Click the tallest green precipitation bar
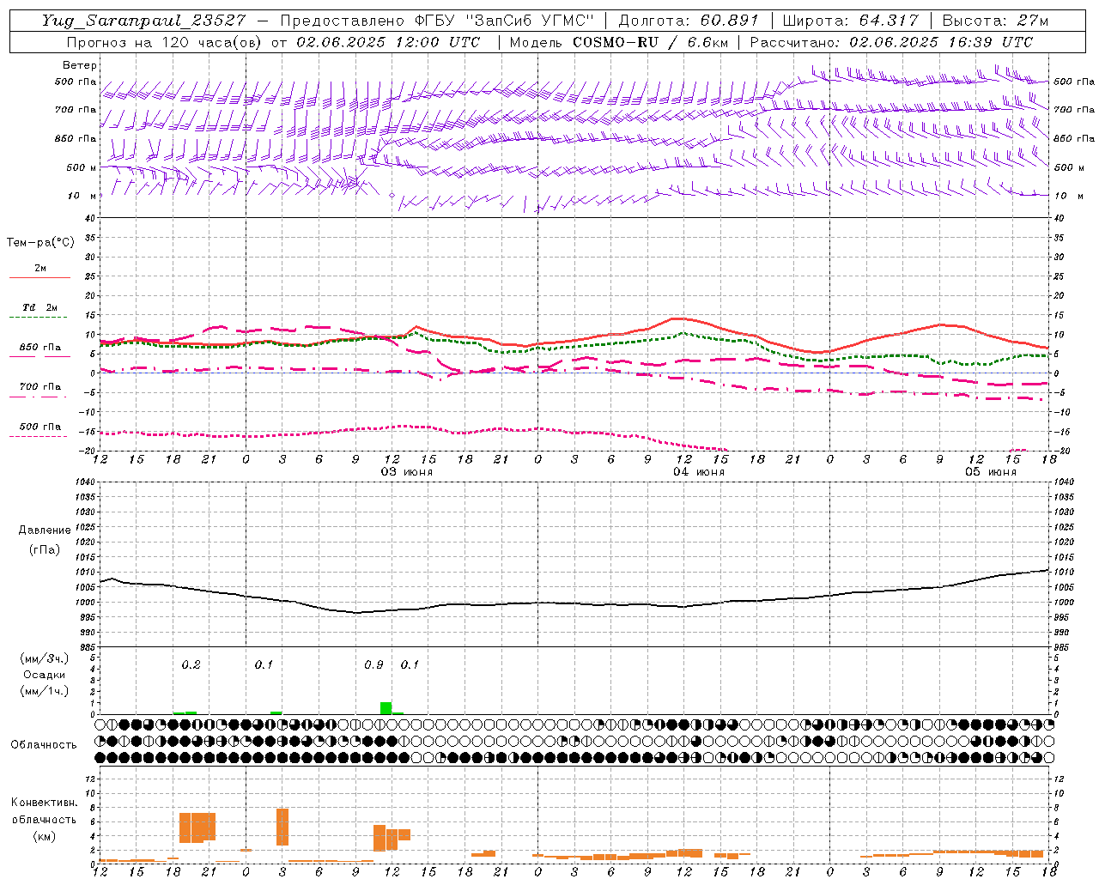1099x879 pixels. [x=386, y=708]
